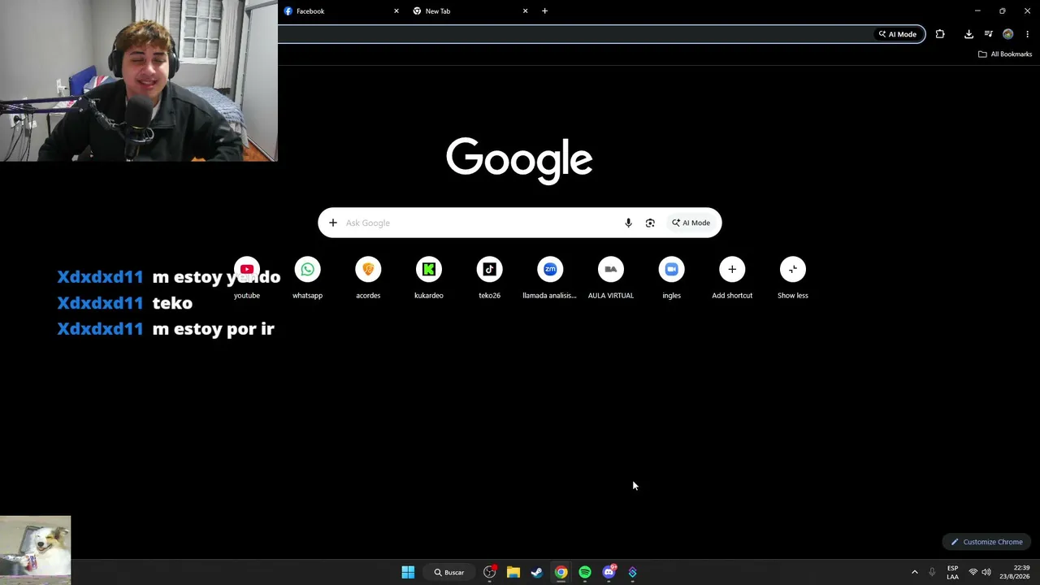Close the Facebook tab

396,11
